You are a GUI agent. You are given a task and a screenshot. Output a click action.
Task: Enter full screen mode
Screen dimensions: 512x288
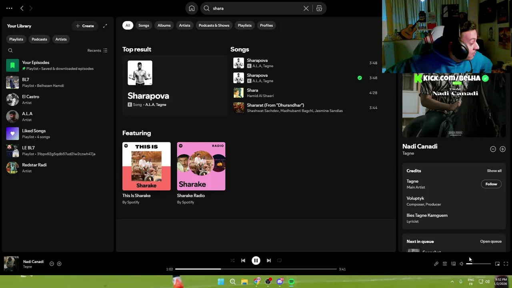tap(506, 264)
